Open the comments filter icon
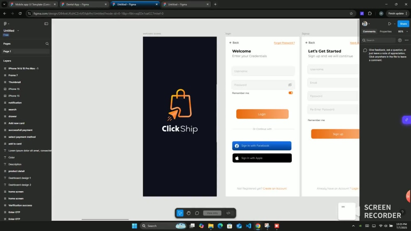The image size is (411, 231). [x=400, y=40]
